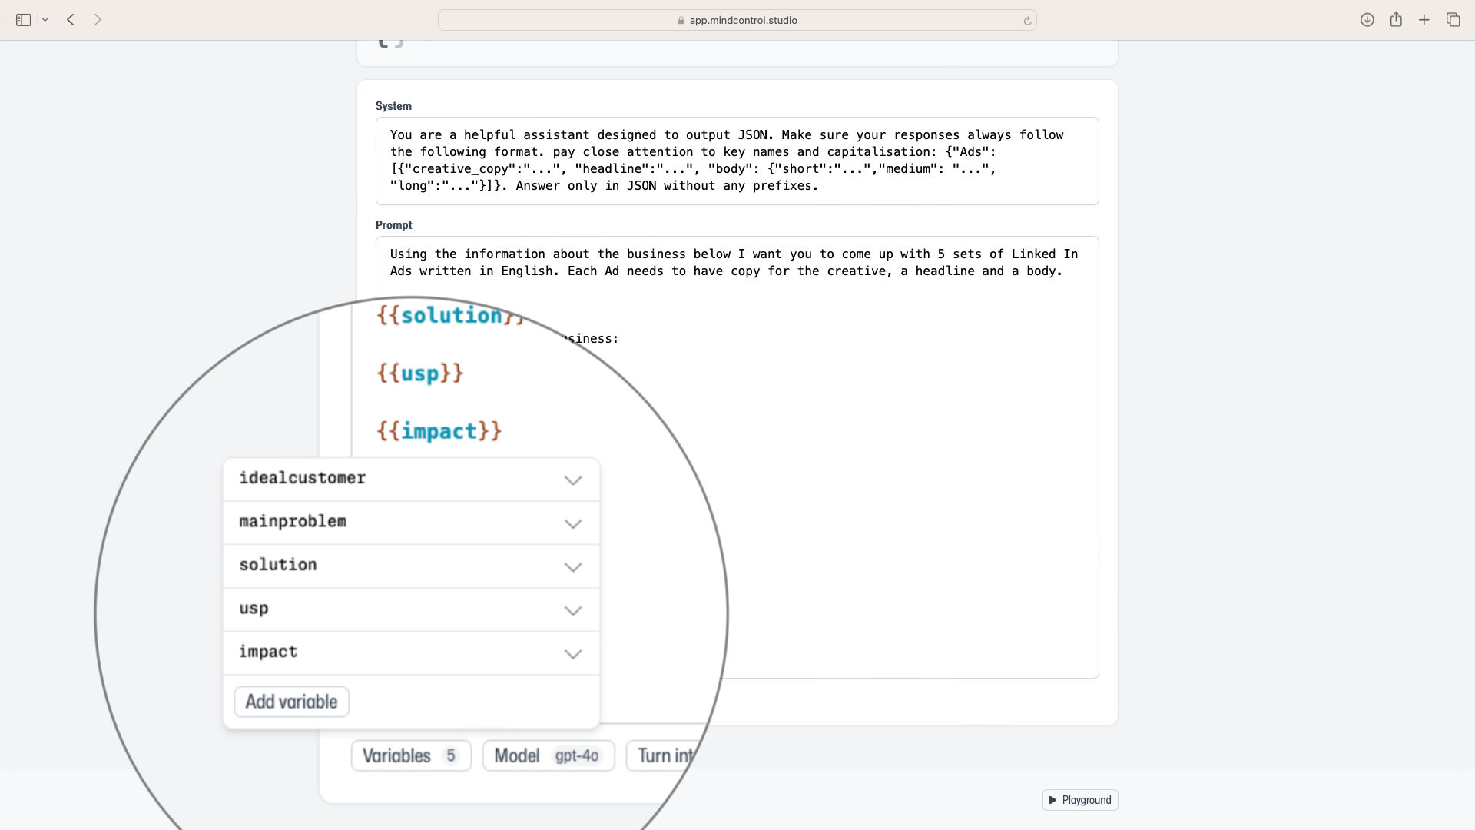1475x830 pixels.
Task: Click the address bar URL input
Action: pos(737,20)
